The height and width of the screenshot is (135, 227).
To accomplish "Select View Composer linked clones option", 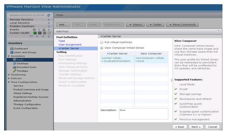I will pyautogui.click(x=102, y=48).
